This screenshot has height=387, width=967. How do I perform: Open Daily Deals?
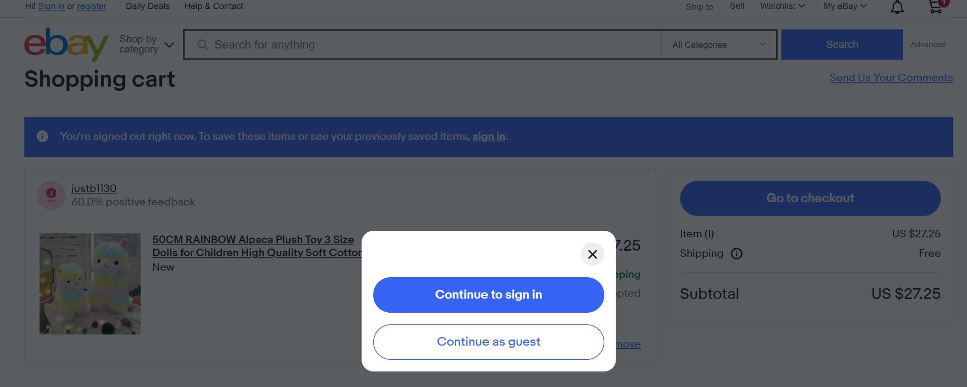coord(148,6)
